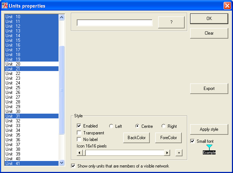Viewport: 233px width, 173px height.
Task: Select Unit 21 in the list
Action: point(32,68)
